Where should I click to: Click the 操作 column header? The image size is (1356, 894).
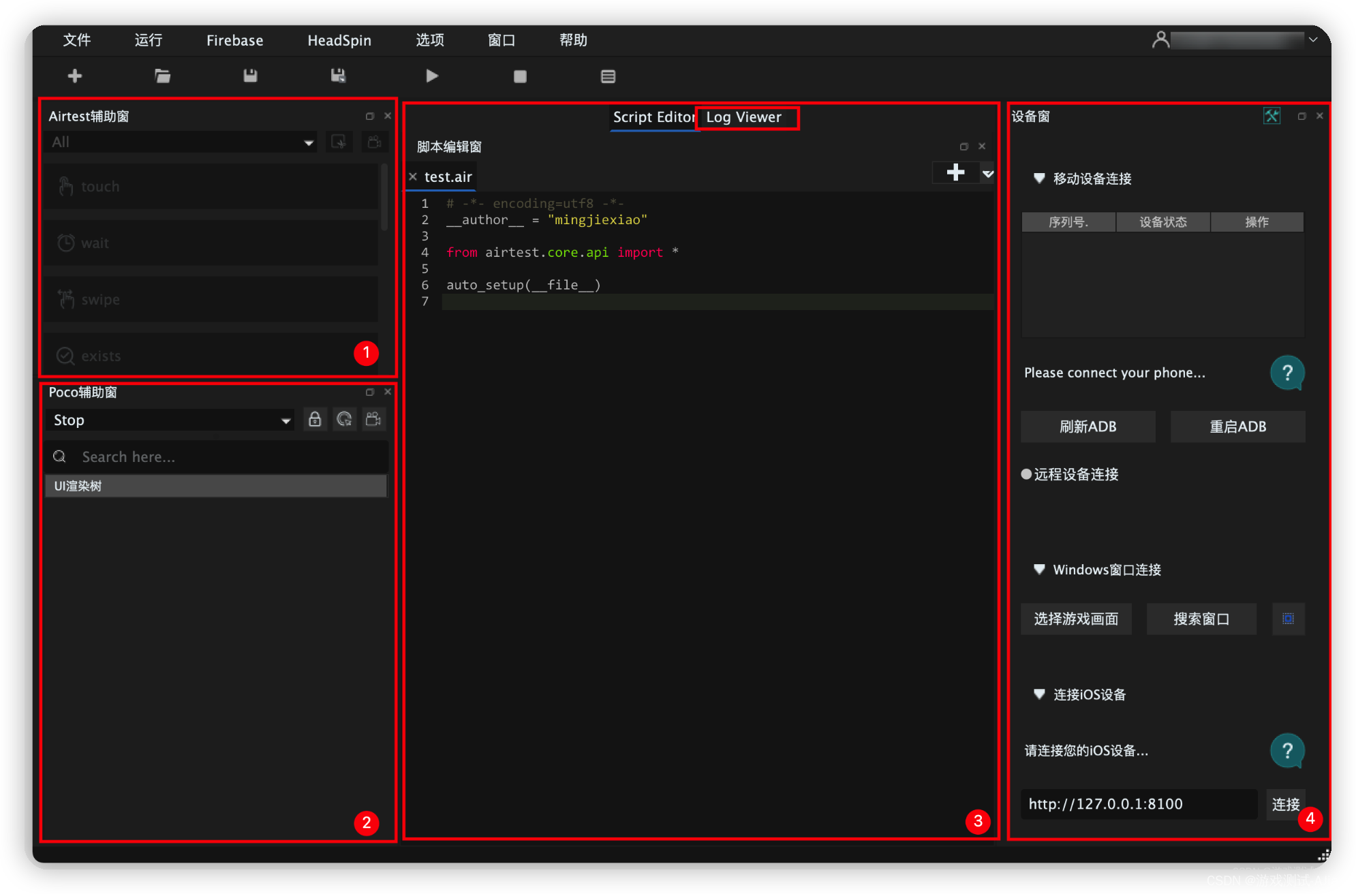(x=1257, y=222)
